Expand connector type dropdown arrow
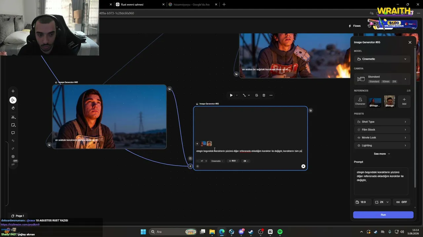423x237 pixels. tap(249, 95)
